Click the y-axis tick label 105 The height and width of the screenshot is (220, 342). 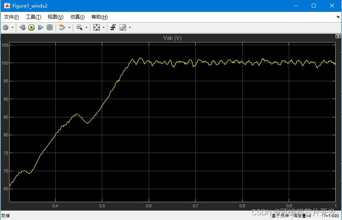tap(5, 45)
